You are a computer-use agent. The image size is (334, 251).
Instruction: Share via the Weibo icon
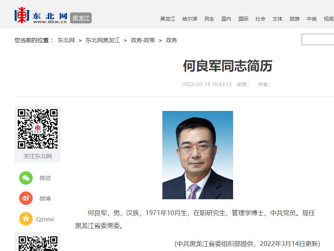pos(26,198)
